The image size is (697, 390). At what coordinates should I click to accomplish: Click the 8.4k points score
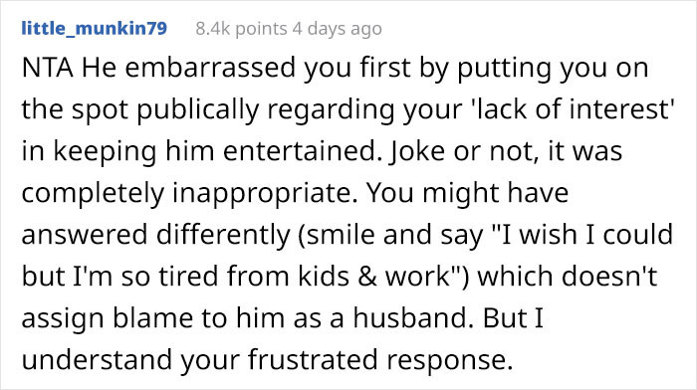click(x=241, y=29)
